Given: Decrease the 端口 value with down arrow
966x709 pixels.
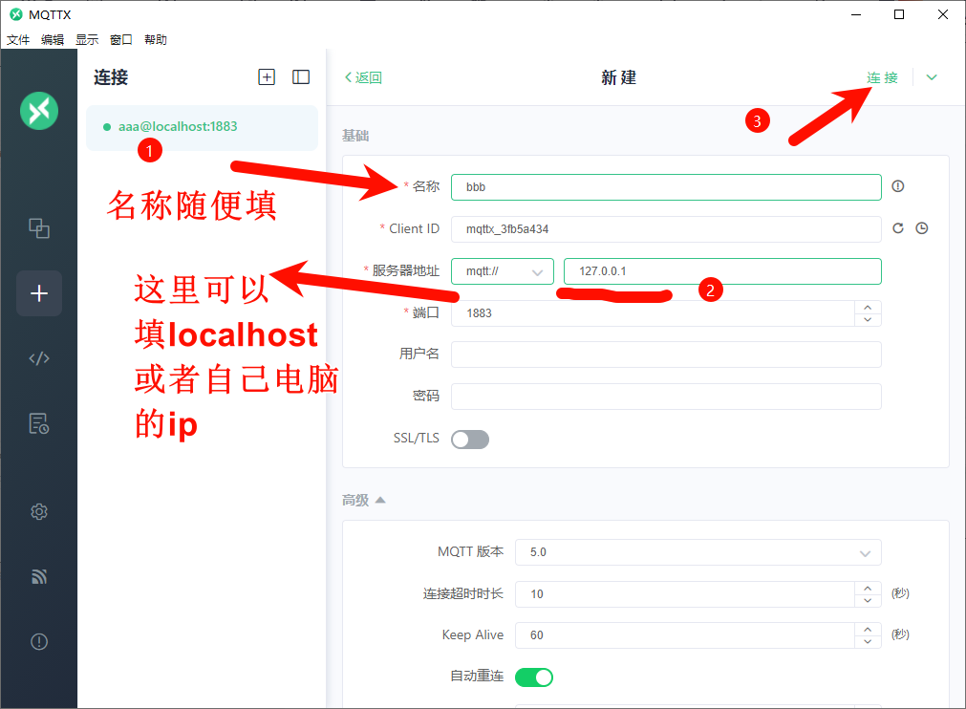Looking at the screenshot, I should [868, 320].
